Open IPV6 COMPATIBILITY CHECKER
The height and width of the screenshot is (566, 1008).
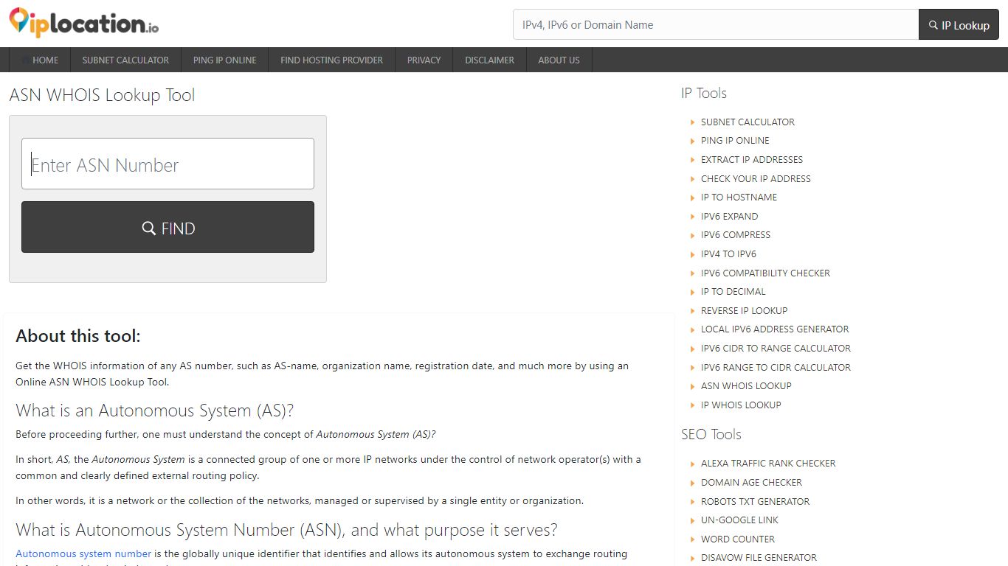(x=765, y=273)
